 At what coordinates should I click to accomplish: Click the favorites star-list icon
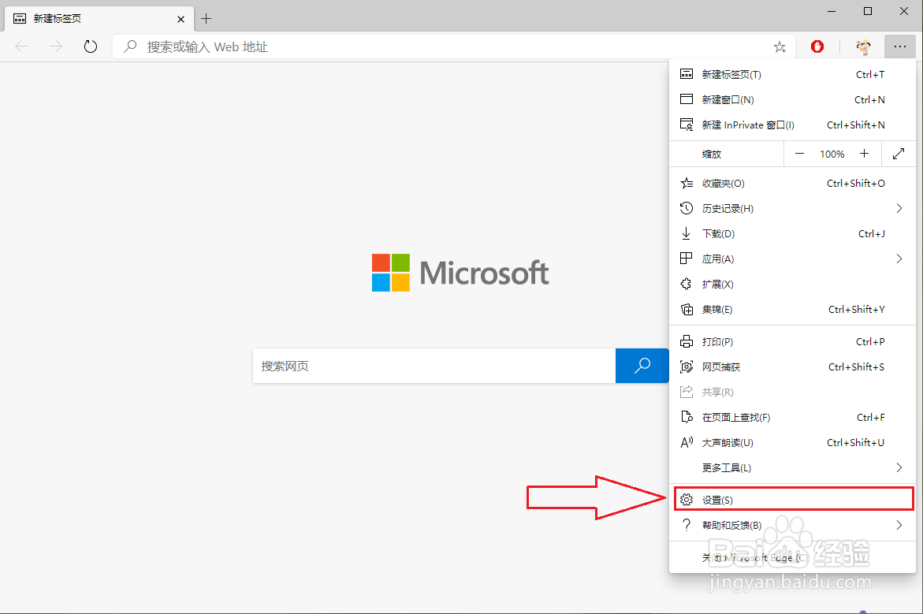point(687,183)
